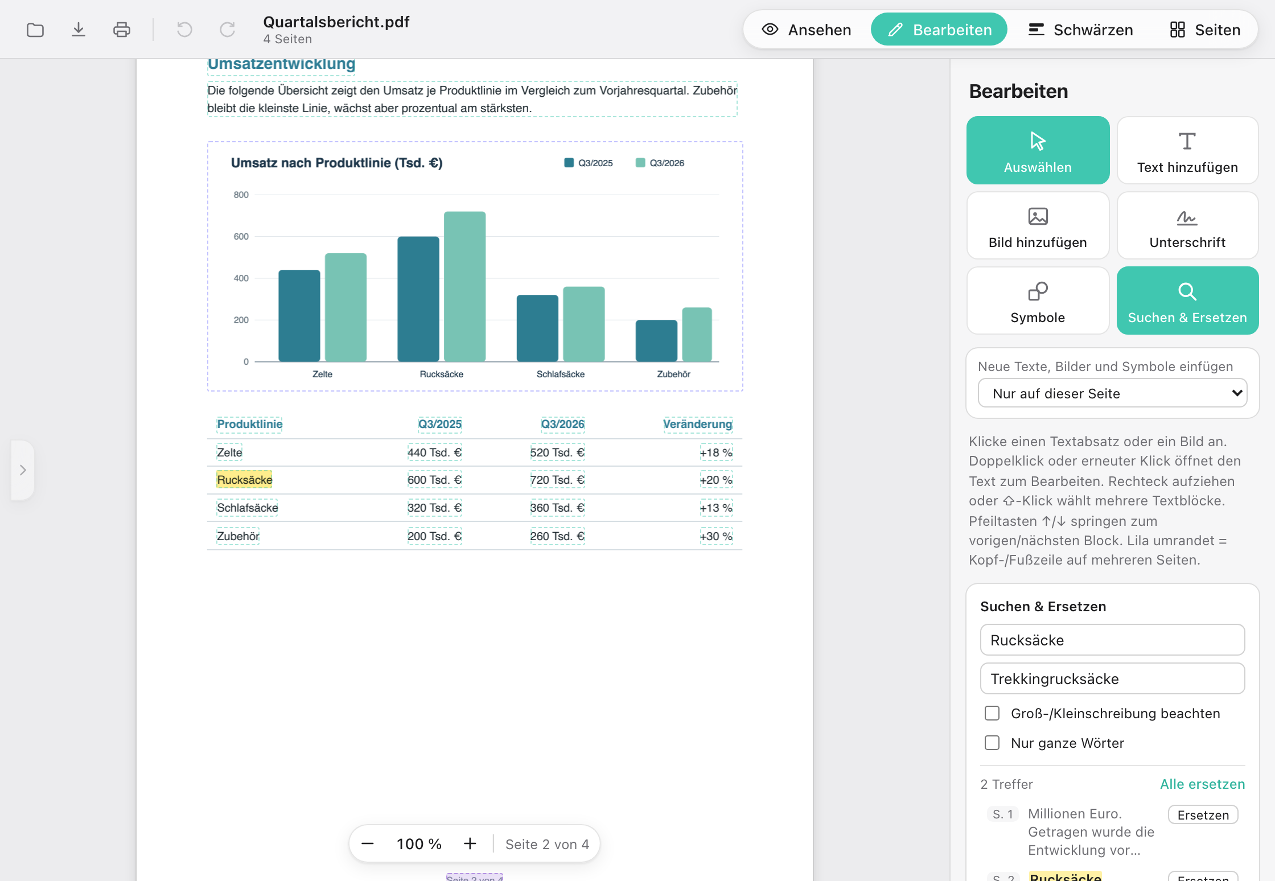Click the Alle ersetzen link

click(x=1202, y=784)
